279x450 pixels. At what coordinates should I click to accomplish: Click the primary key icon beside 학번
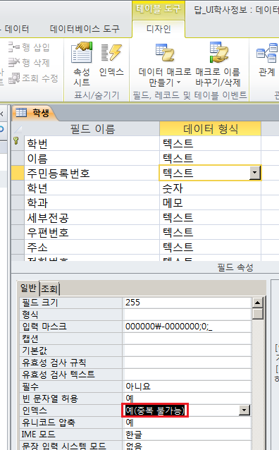pos(16,141)
